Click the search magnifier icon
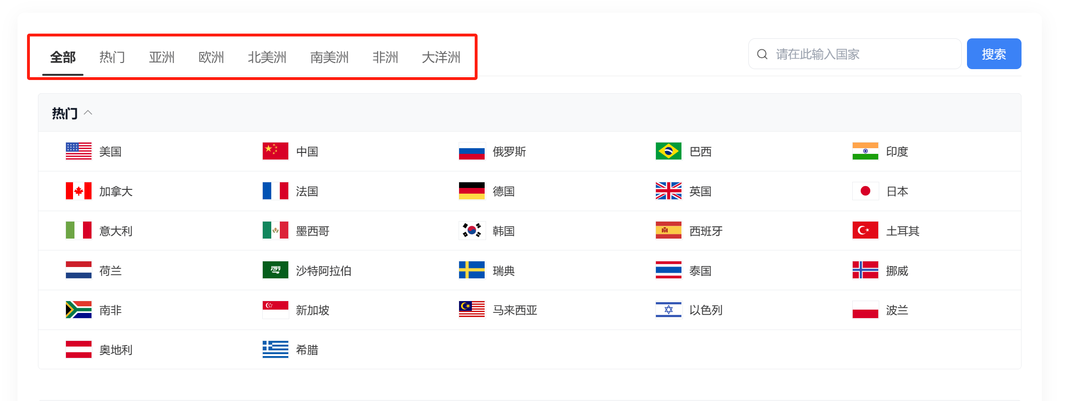Screen dimensions: 1077x401 point(762,54)
